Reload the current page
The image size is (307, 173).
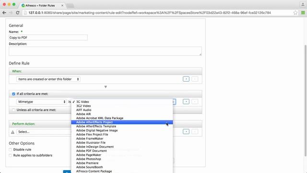tap(18, 13)
